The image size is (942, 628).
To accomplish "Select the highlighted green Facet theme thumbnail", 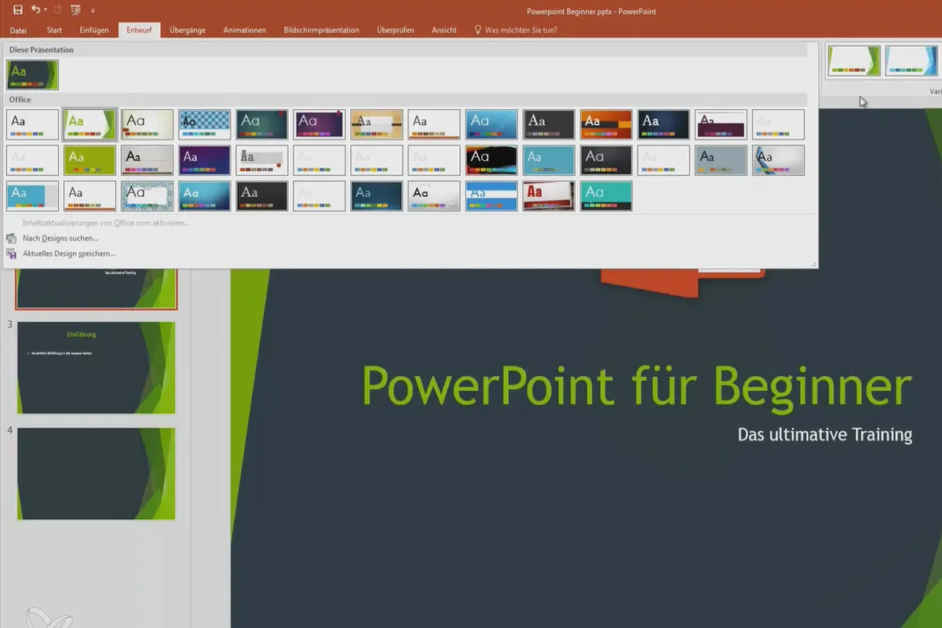I will click(89, 124).
